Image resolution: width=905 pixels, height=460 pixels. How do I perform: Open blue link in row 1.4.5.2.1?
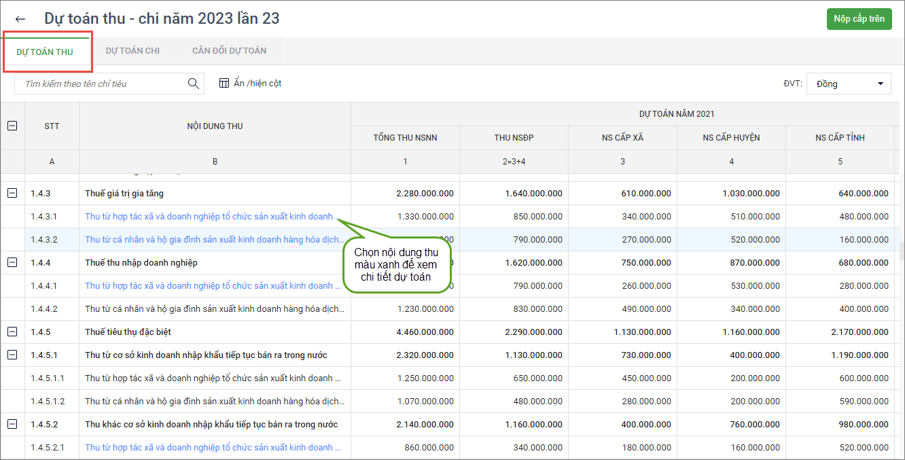pyautogui.click(x=209, y=448)
